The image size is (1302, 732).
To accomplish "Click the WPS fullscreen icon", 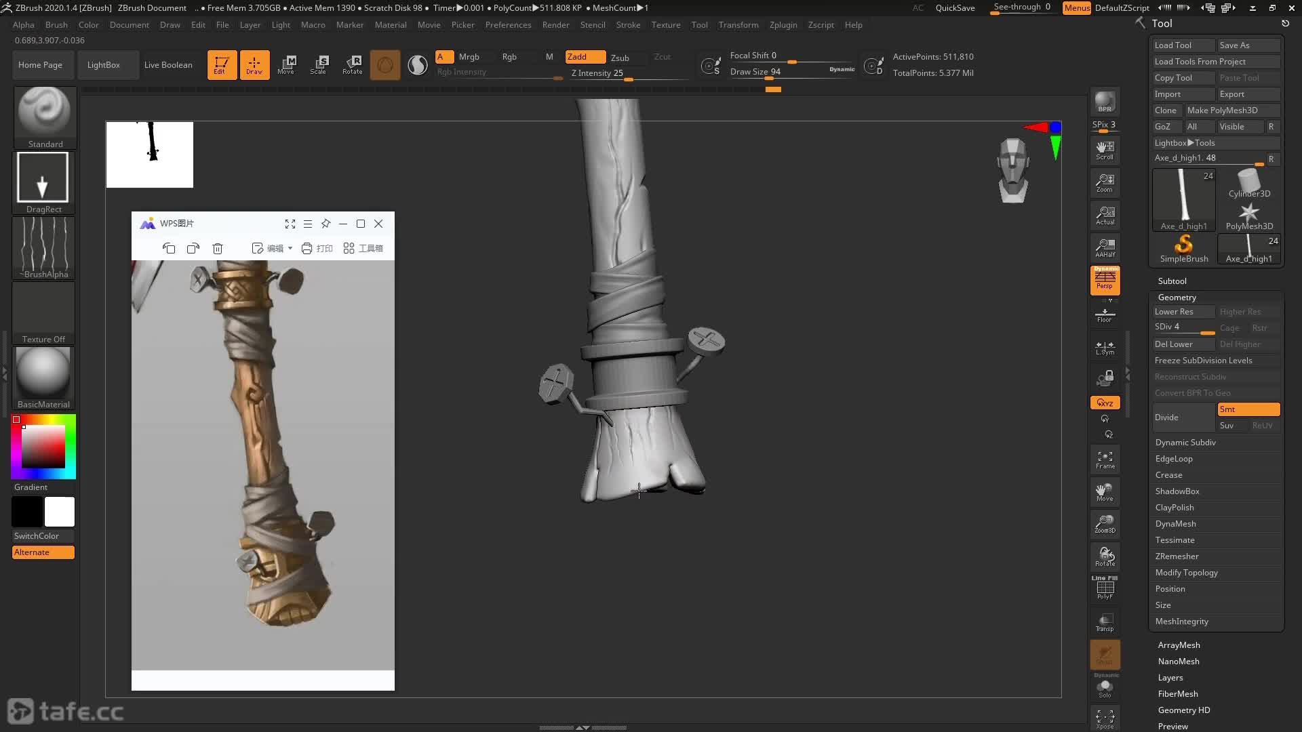I will click(290, 224).
